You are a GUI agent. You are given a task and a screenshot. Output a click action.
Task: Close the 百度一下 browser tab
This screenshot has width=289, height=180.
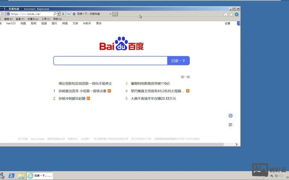[x=111, y=14]
